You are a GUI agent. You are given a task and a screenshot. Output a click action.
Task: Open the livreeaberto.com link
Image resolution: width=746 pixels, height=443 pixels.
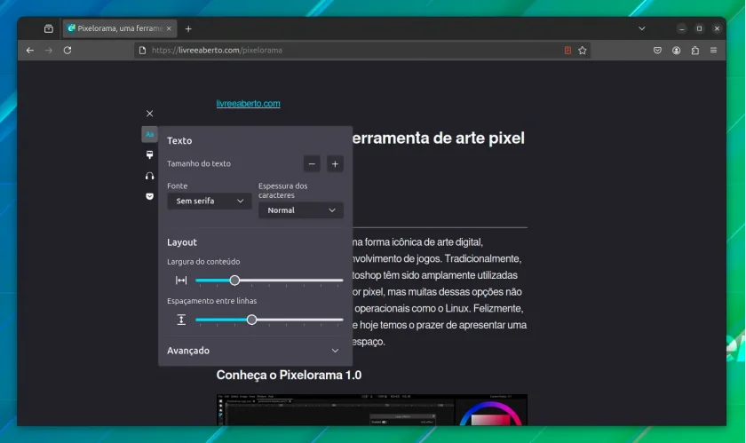tap(248, 103)
